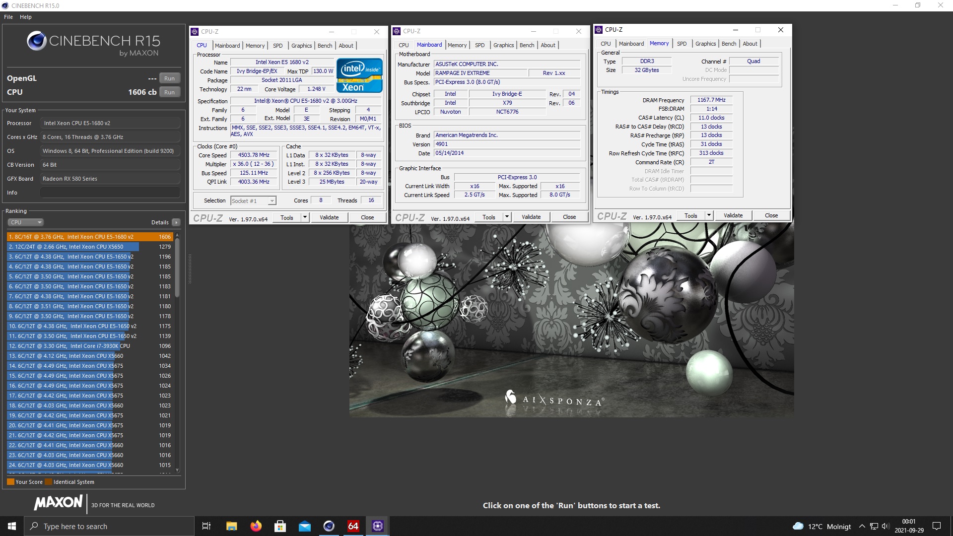Click the Cinebench icon in title bar
Screen dimensions: 953x536
pos(5,5)
